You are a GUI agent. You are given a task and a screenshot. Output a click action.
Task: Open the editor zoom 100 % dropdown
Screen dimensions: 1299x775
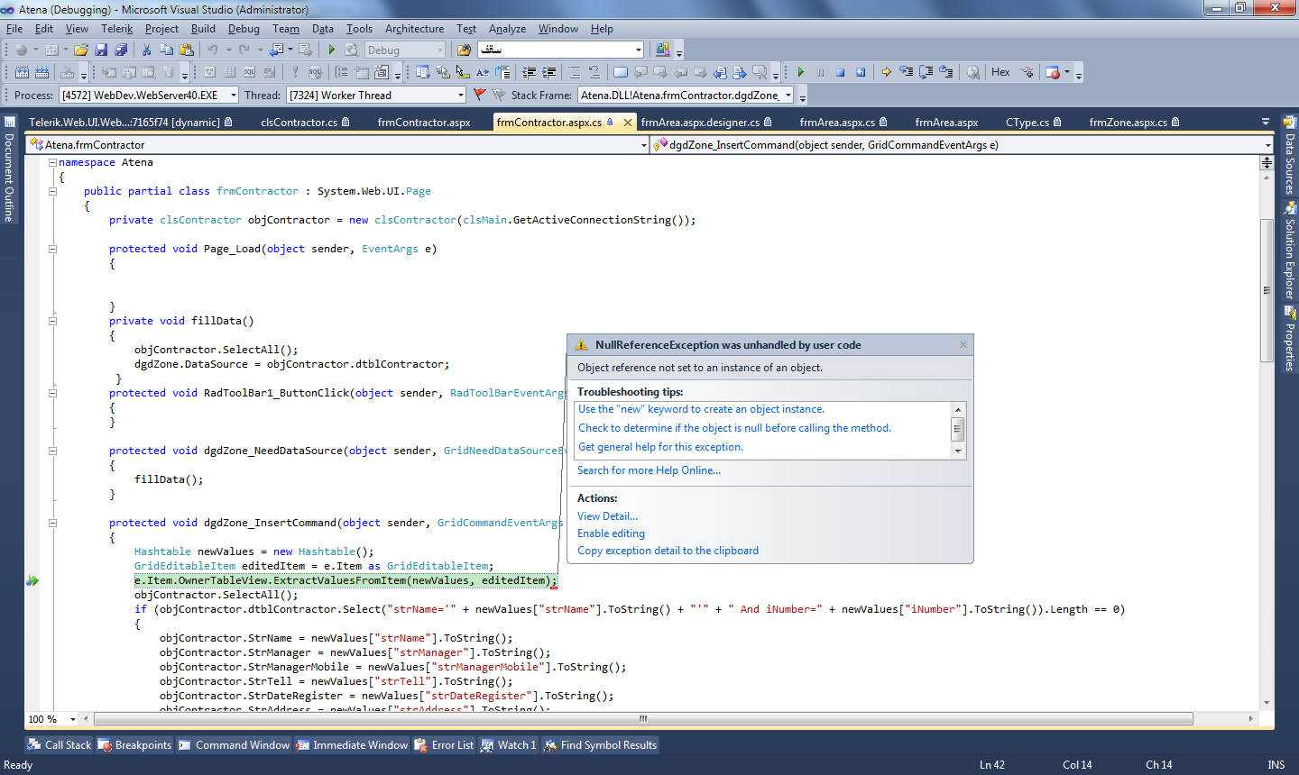tap(73, 719)
